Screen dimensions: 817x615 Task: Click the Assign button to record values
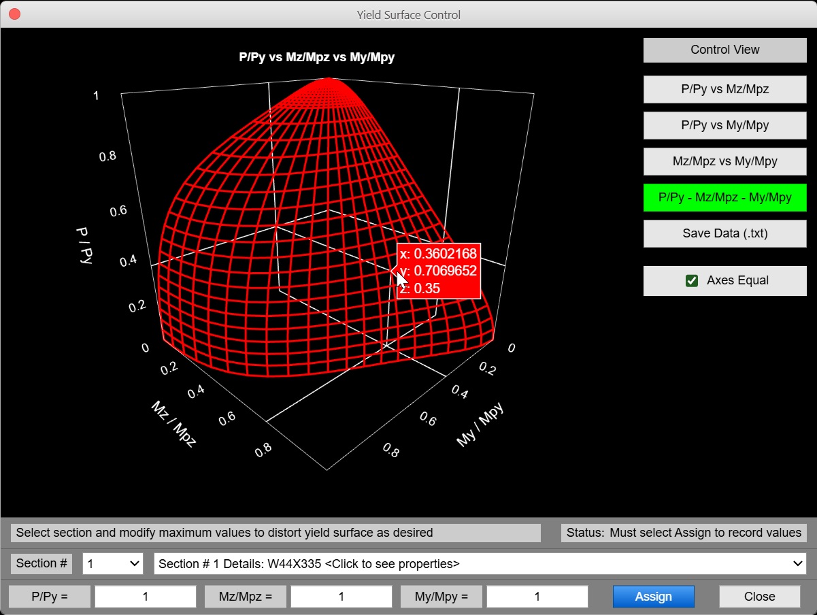click(x=653, y=597)
